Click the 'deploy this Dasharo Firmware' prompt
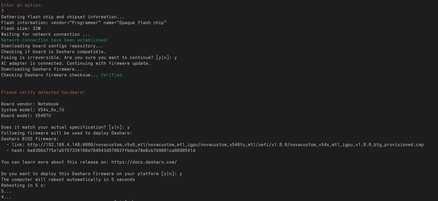This screenshot has height=201, width=438. (92, 174)
